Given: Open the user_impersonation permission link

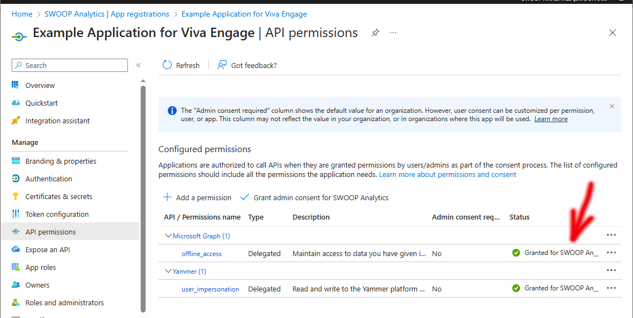Looking at the screenshot, I should point(210,289).
